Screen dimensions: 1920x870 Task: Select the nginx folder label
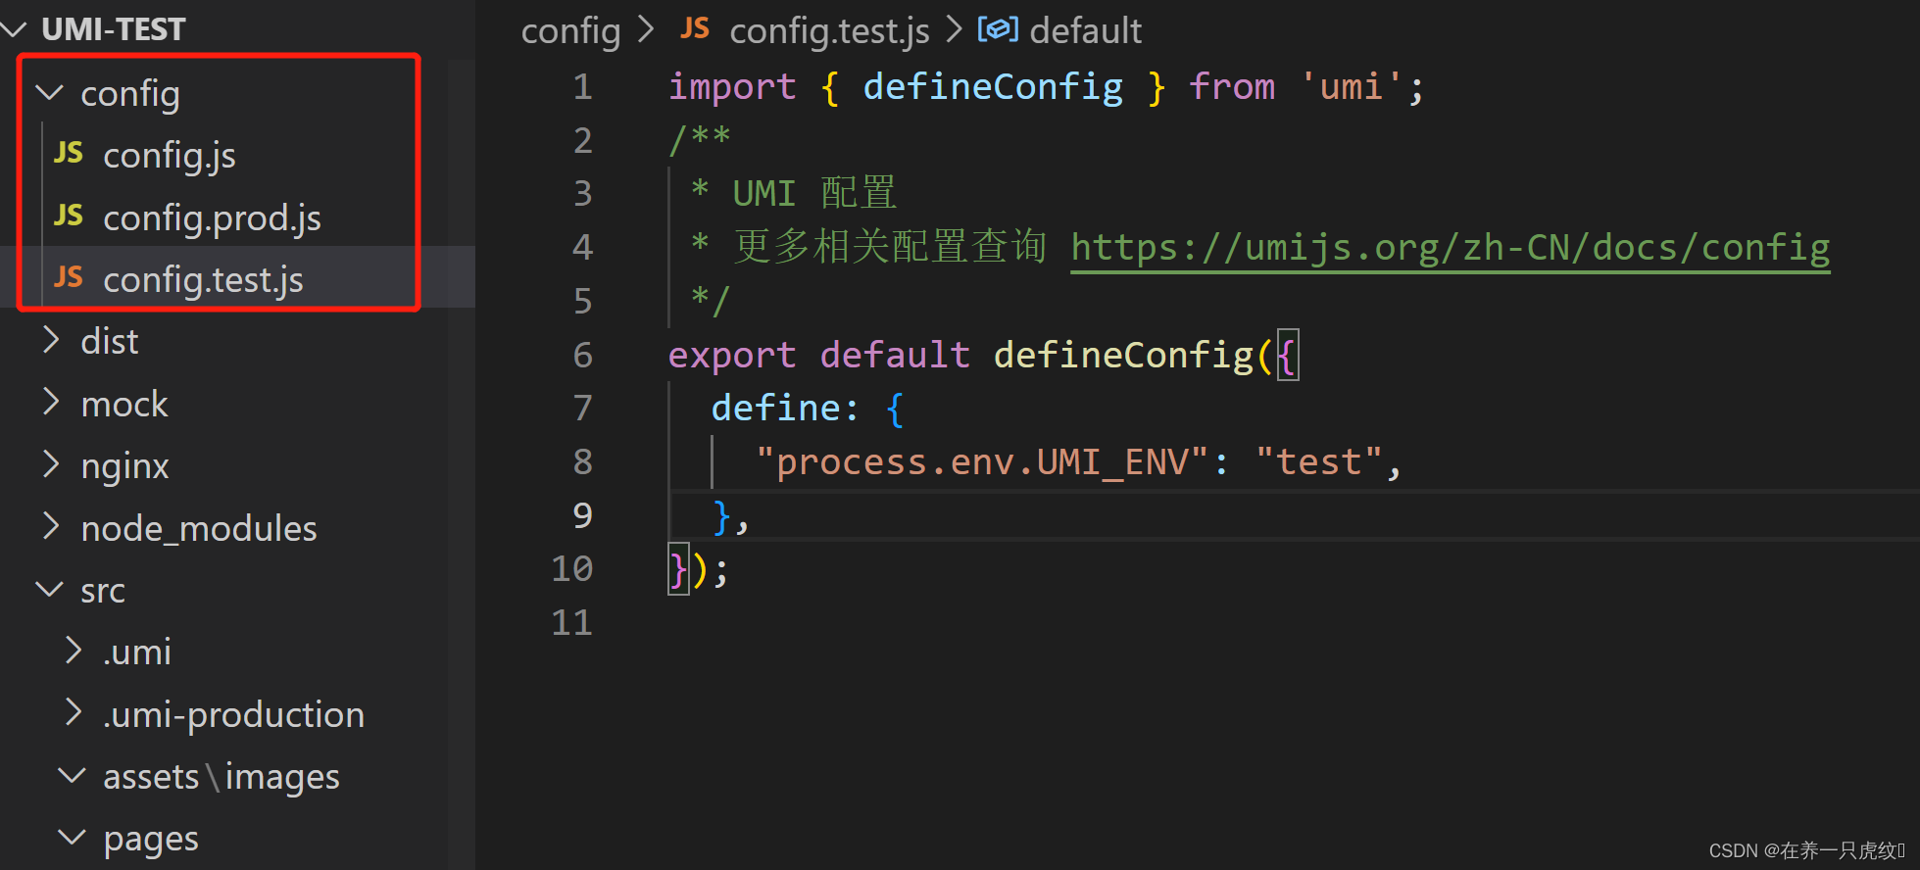click(124, 466)
